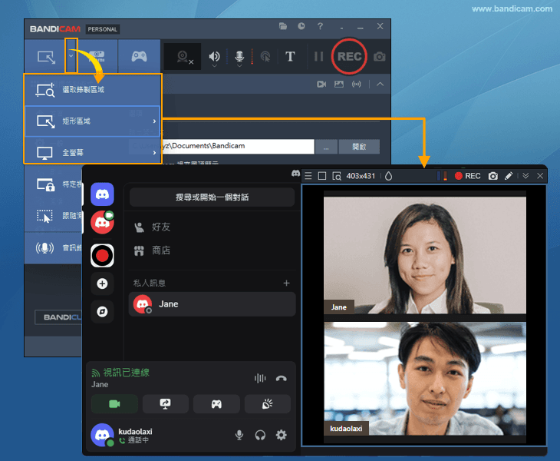Open Discord user settings gear

[x=281, y=435]
